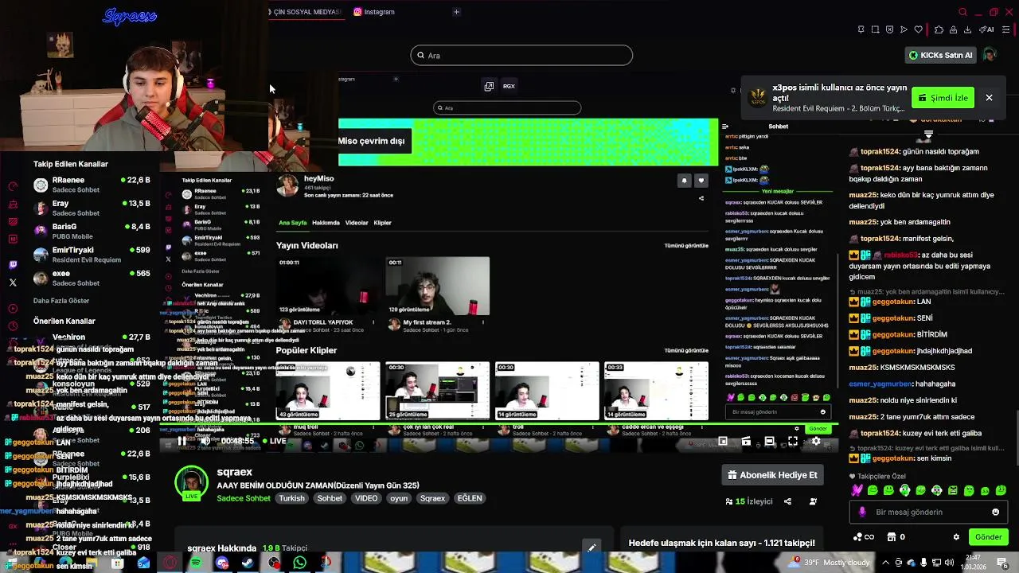Open browser downloads icon

pyautogui.click(x=967, y=29)
